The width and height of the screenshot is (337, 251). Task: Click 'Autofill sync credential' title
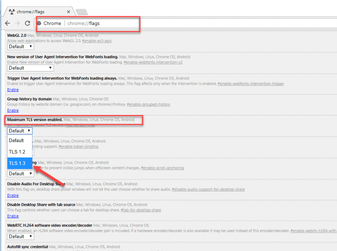tap(28, 247)
